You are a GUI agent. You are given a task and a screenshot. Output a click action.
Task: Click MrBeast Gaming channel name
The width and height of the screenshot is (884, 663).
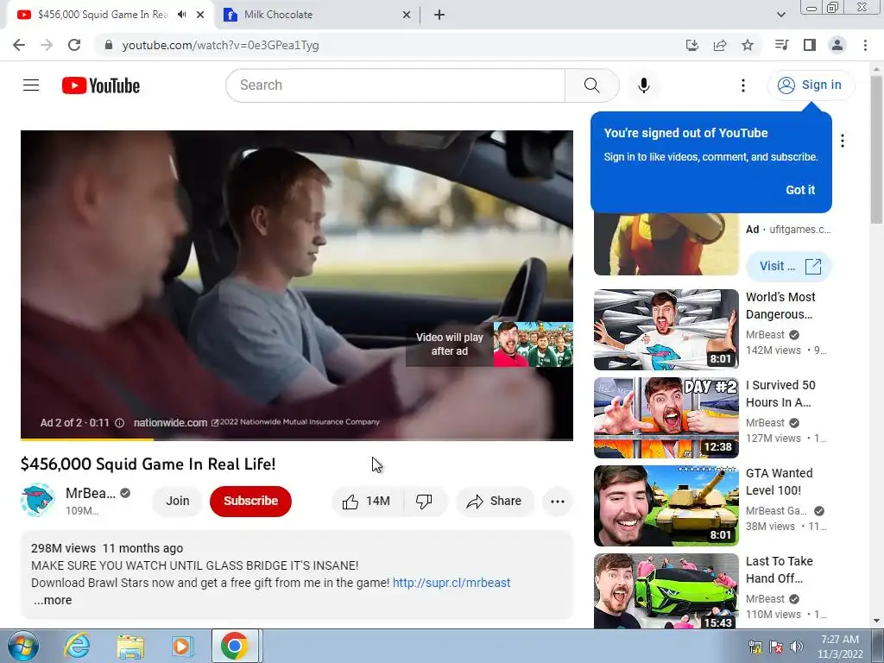pos(776,511)
